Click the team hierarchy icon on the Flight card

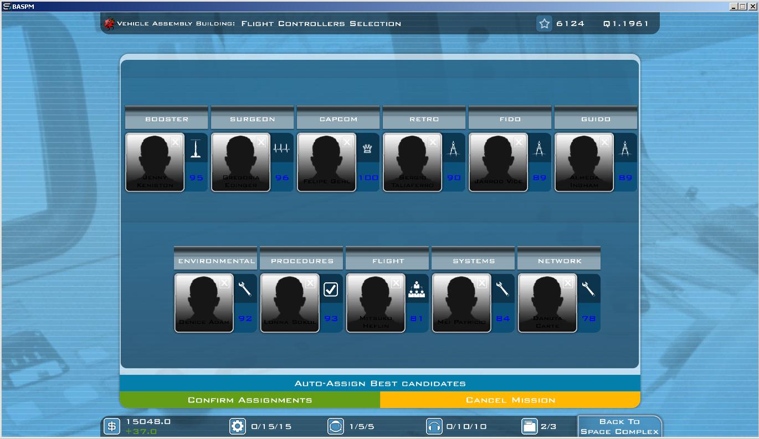(x=416, y=289)
